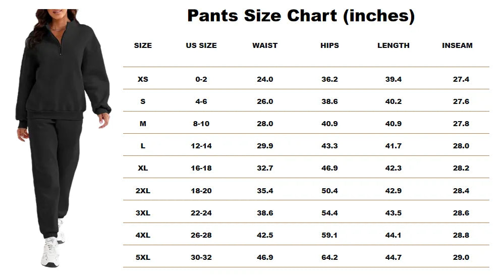Click inseam value 28.8 for 4XL
The height and width of the screenshot is (277, 504).
pyautogui.click(x=461, y=235)
